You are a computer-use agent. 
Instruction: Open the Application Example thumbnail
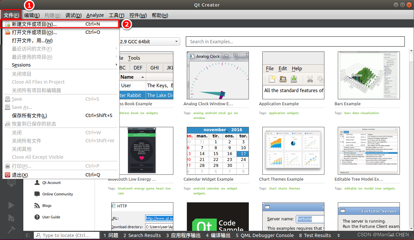click(x=293, y=75)
